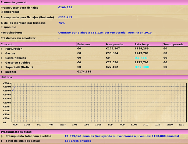Select the 11/07 date label on chart

tap(63, 124)
